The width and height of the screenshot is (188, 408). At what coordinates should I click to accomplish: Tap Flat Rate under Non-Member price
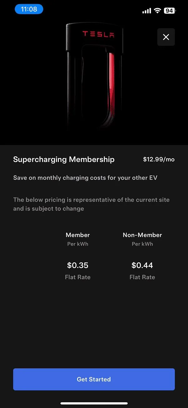pyautogui.click(x=142, y=277)
